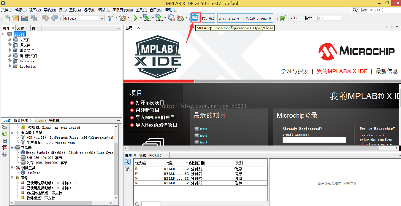Open the Build Project dropdown arrow
401x206 pixels.
click(116, 18)
